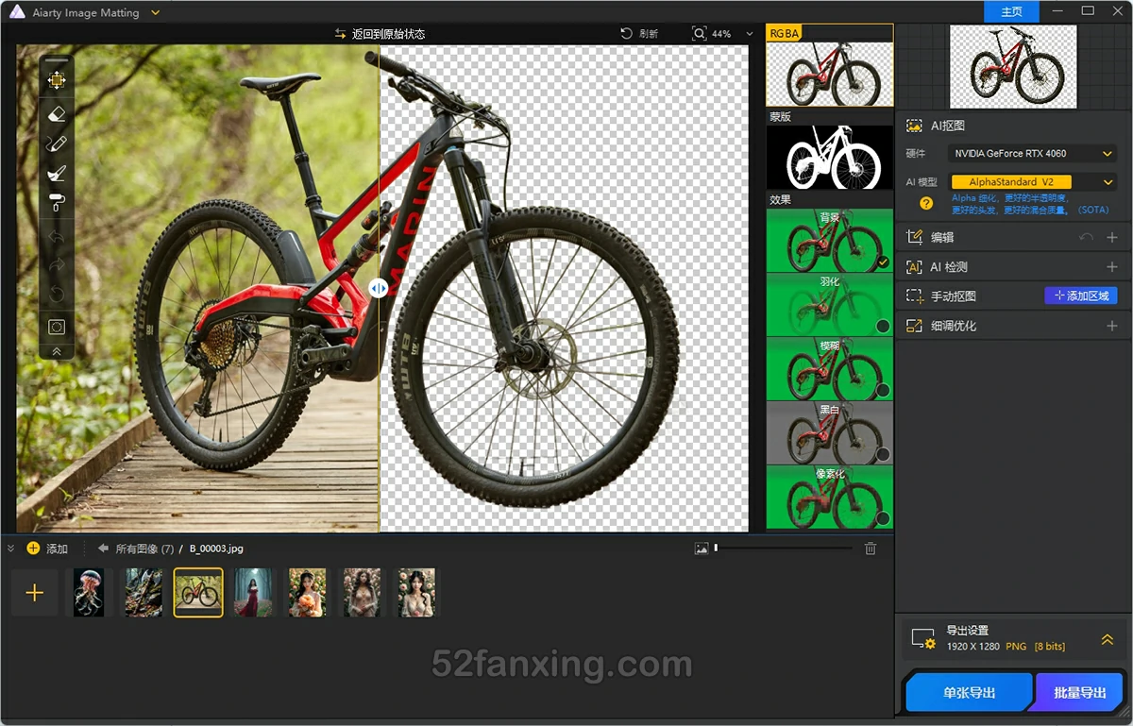Click the 编辑 crop edit icon
The height and width of the screenshot is (726, 1133).
tap(914, 238)
